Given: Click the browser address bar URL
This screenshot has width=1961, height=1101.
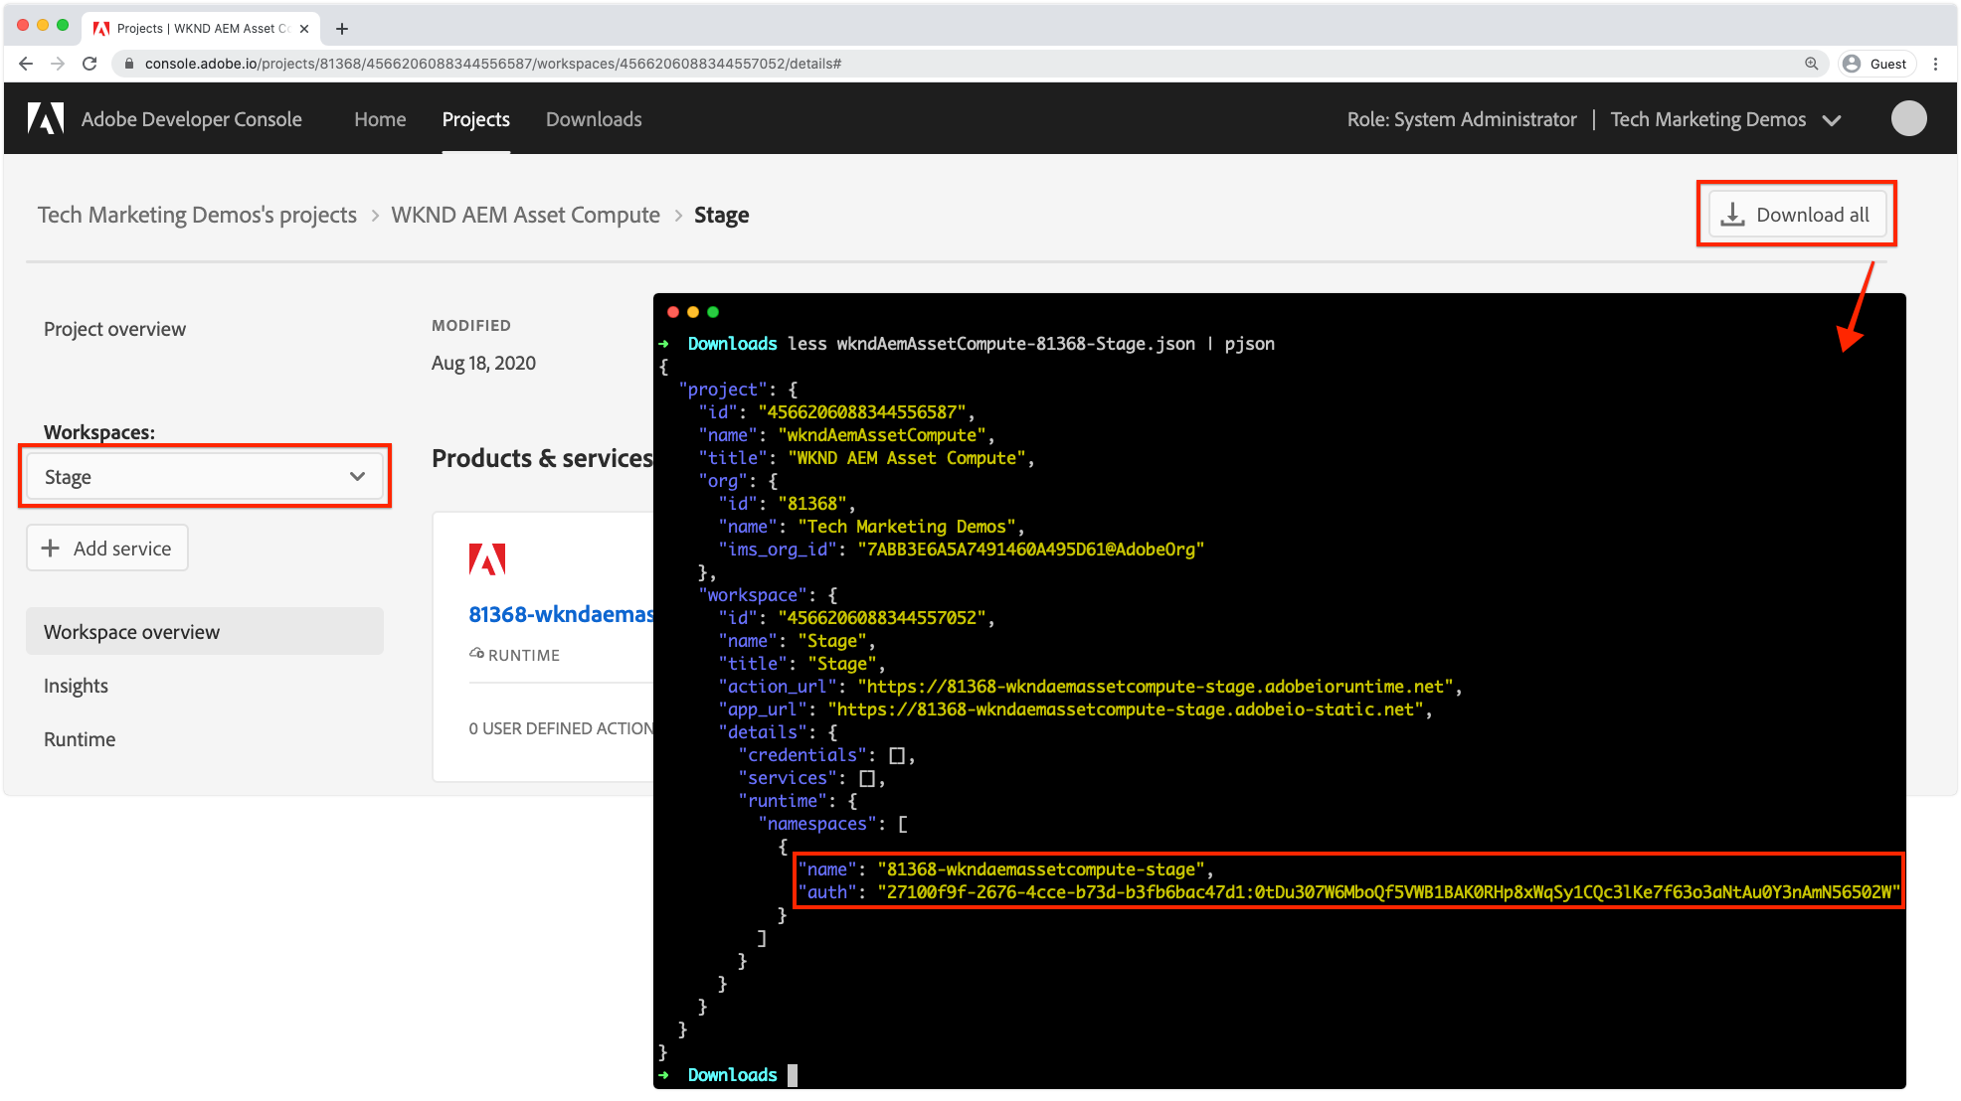Looking at the screenshot, I should pyautogui.click(x=492, y=64).
